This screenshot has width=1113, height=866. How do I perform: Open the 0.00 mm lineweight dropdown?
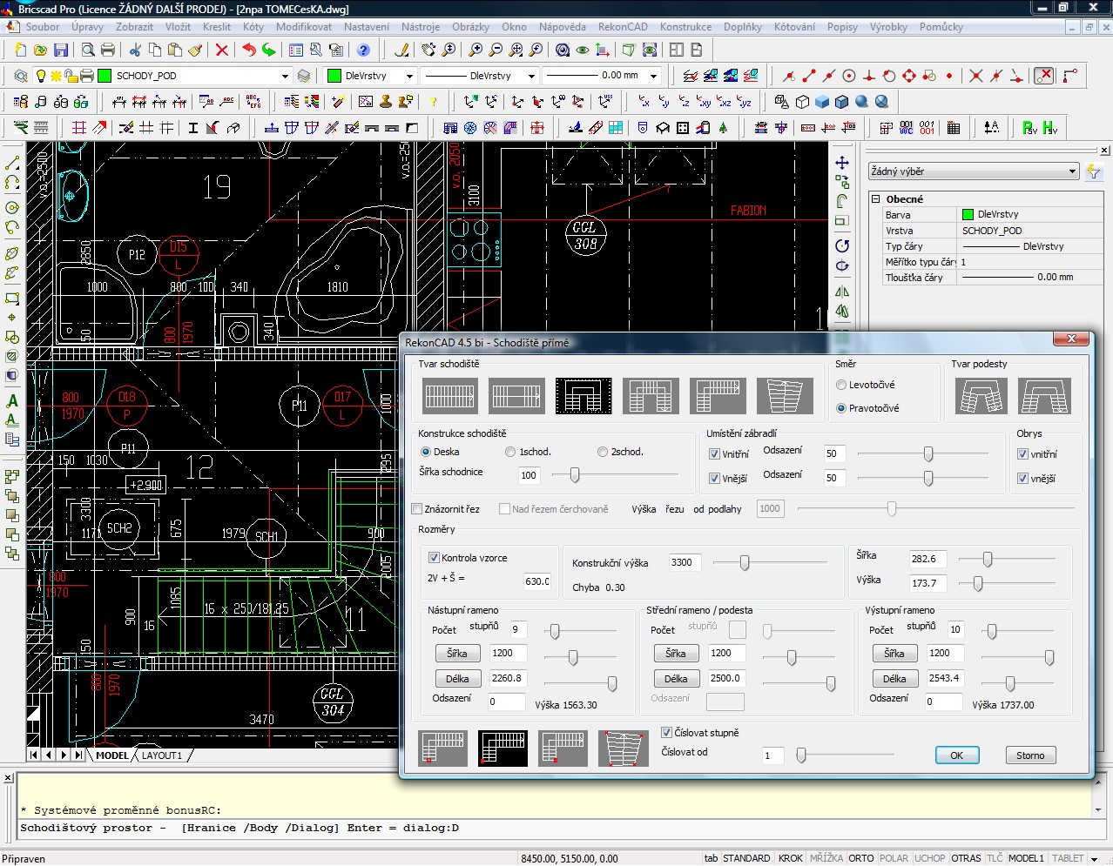(x=653, y=77)
